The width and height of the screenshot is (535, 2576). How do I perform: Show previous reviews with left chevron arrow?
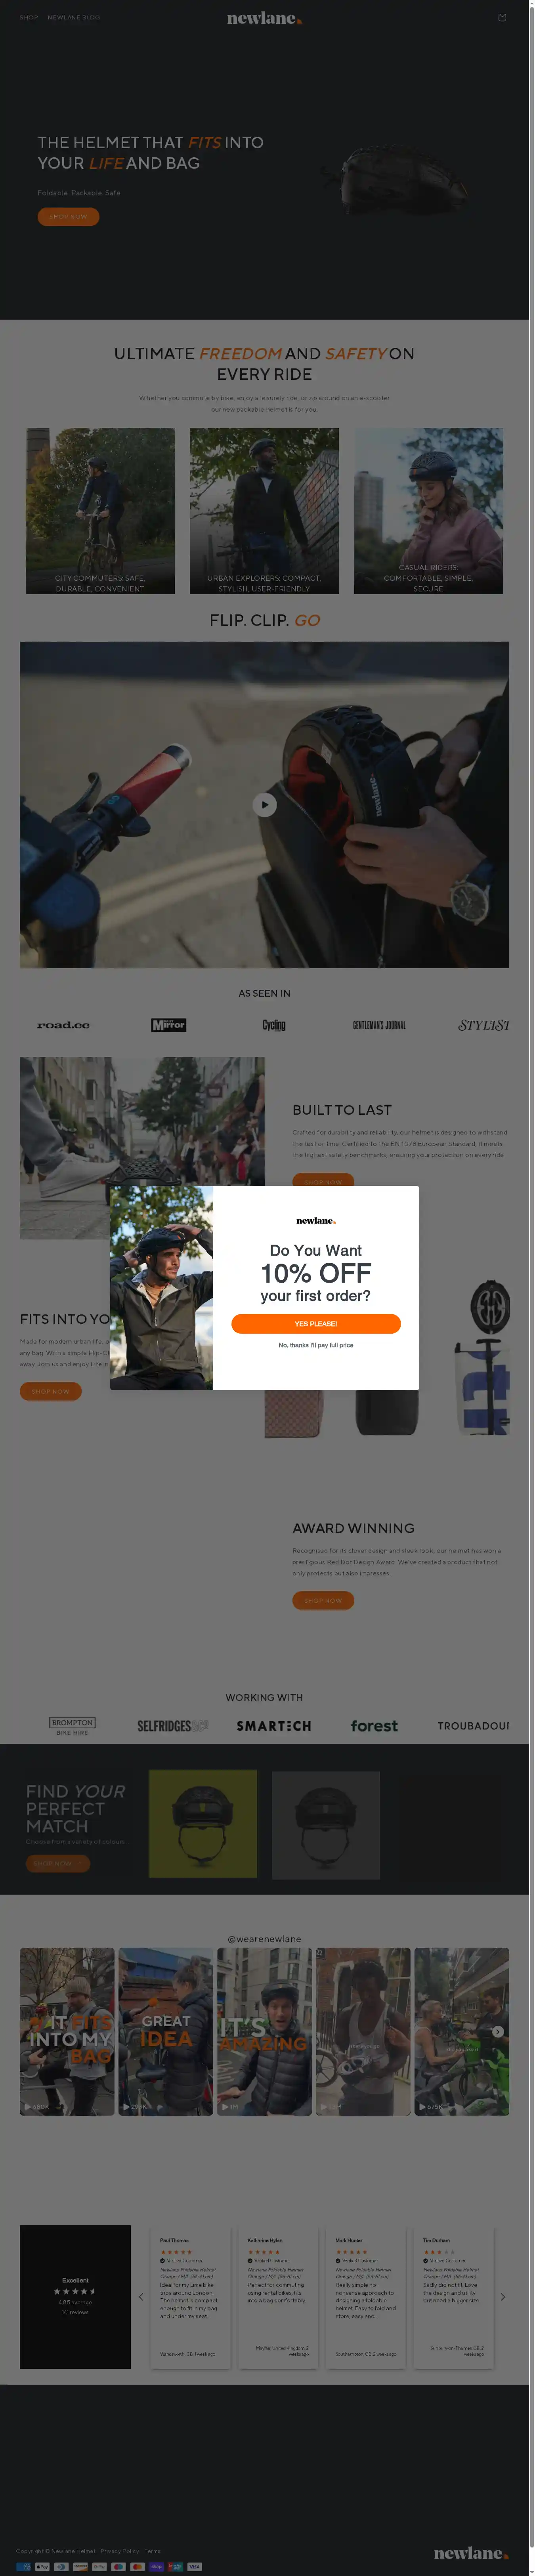click(141, 2297)
